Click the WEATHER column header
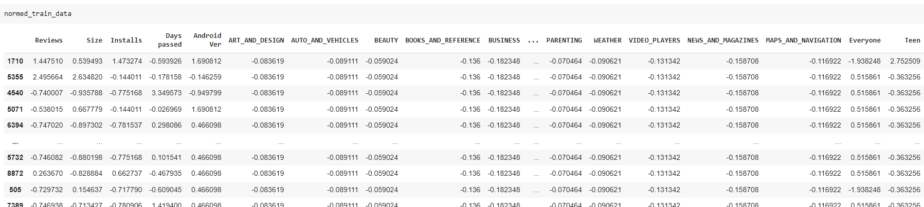This screenshot has height=207, width=924. [x=607, y=40]
